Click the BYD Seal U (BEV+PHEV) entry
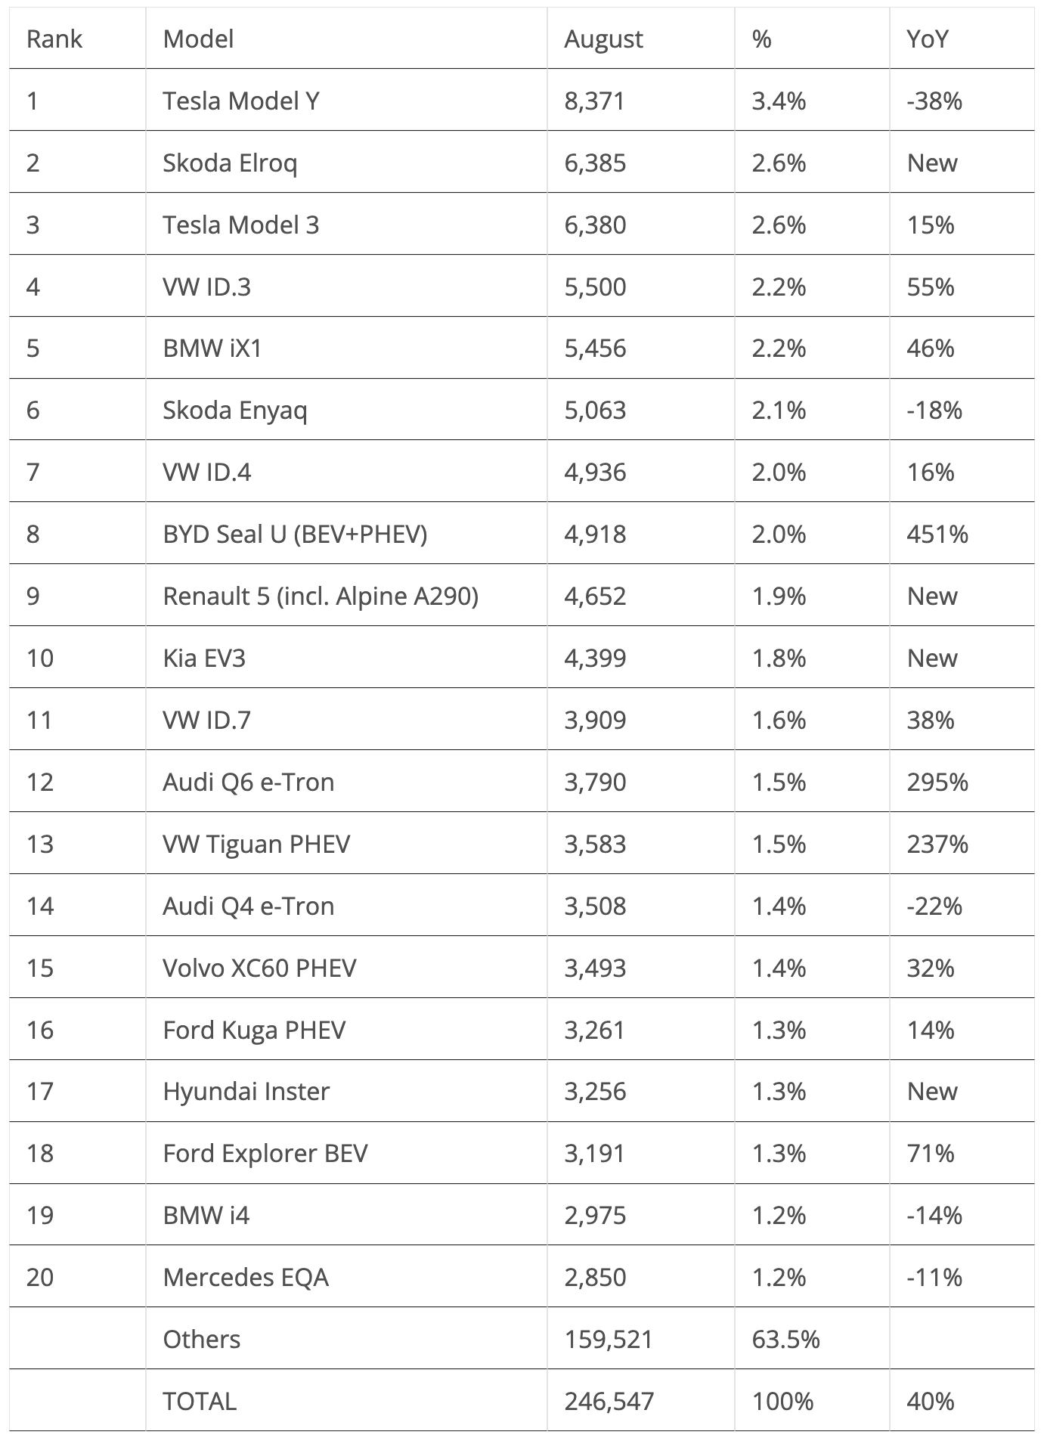 [295, 535]
